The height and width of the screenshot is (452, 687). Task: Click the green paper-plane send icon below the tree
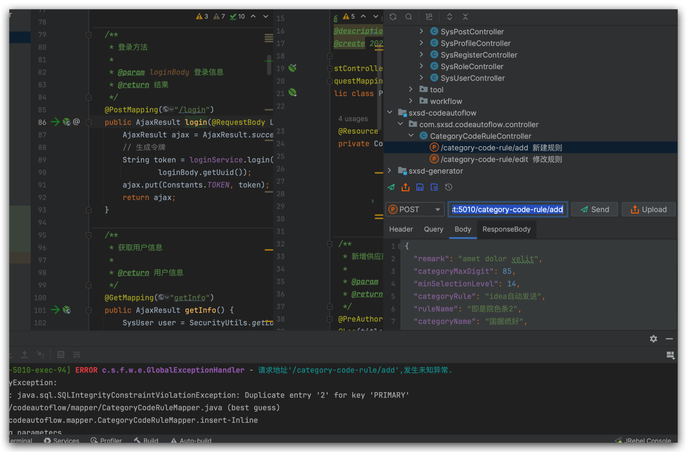391,187
